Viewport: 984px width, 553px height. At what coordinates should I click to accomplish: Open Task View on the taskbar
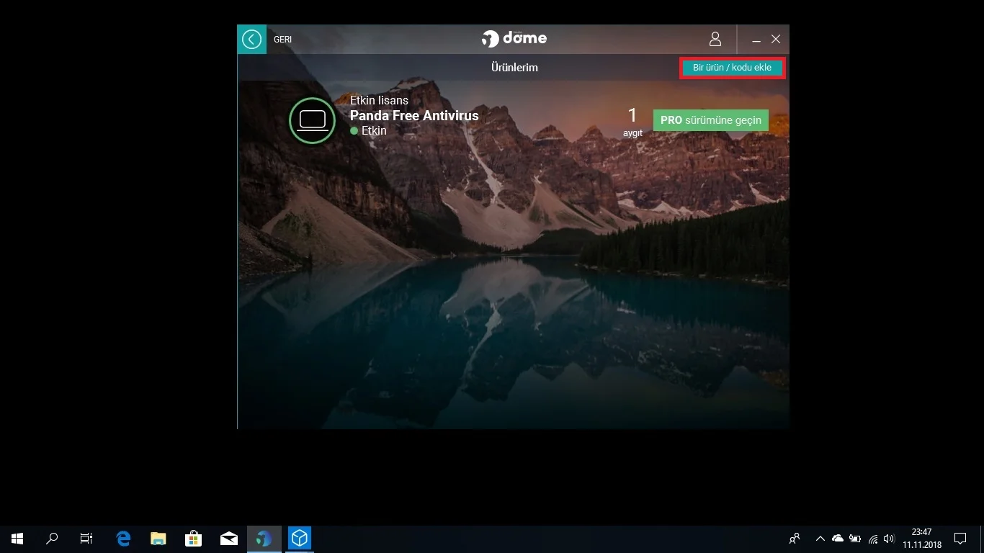coord(86,539)
